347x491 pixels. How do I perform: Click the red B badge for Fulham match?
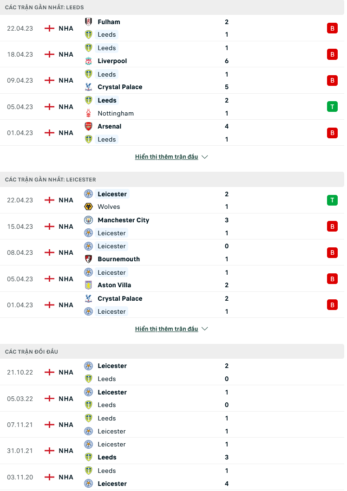pos(332,28)
